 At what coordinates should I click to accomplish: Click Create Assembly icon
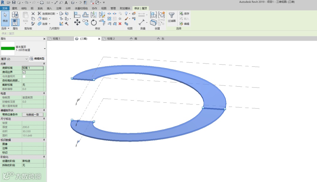(154, 15)
